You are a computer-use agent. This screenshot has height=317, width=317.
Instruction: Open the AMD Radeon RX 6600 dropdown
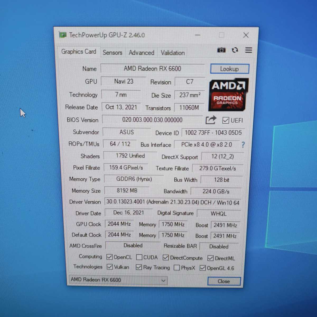pyautogui.click(x=118, y=280)
